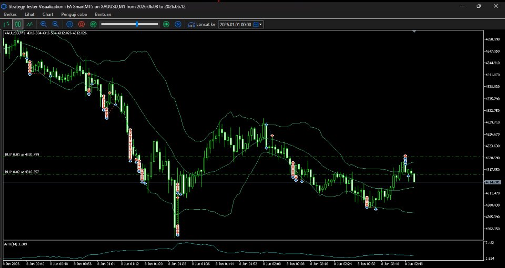Zoom in on the chart

44,24
